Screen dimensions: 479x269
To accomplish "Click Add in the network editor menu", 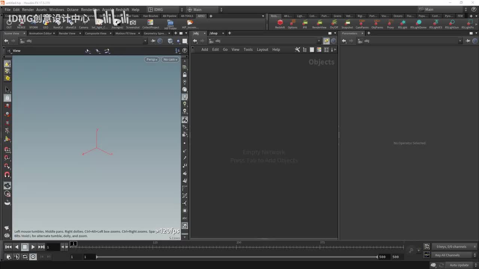I will [205, 50].
